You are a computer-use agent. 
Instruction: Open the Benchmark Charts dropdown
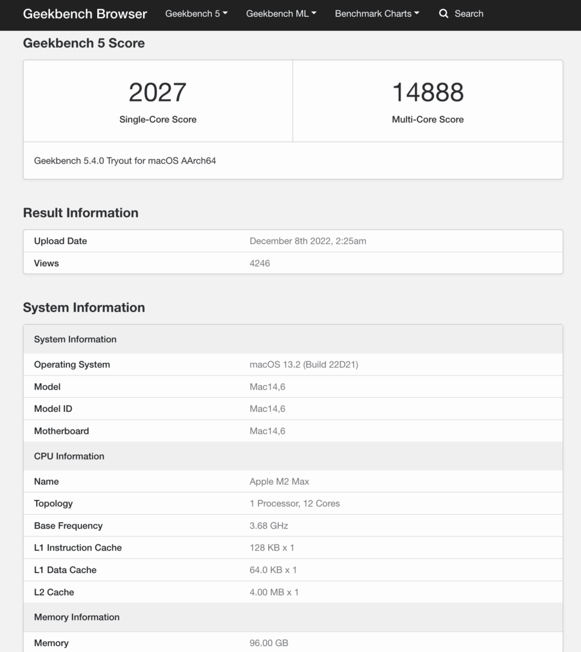click(377, 14)
